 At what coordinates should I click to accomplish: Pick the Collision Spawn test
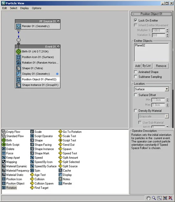pos(42,183)
